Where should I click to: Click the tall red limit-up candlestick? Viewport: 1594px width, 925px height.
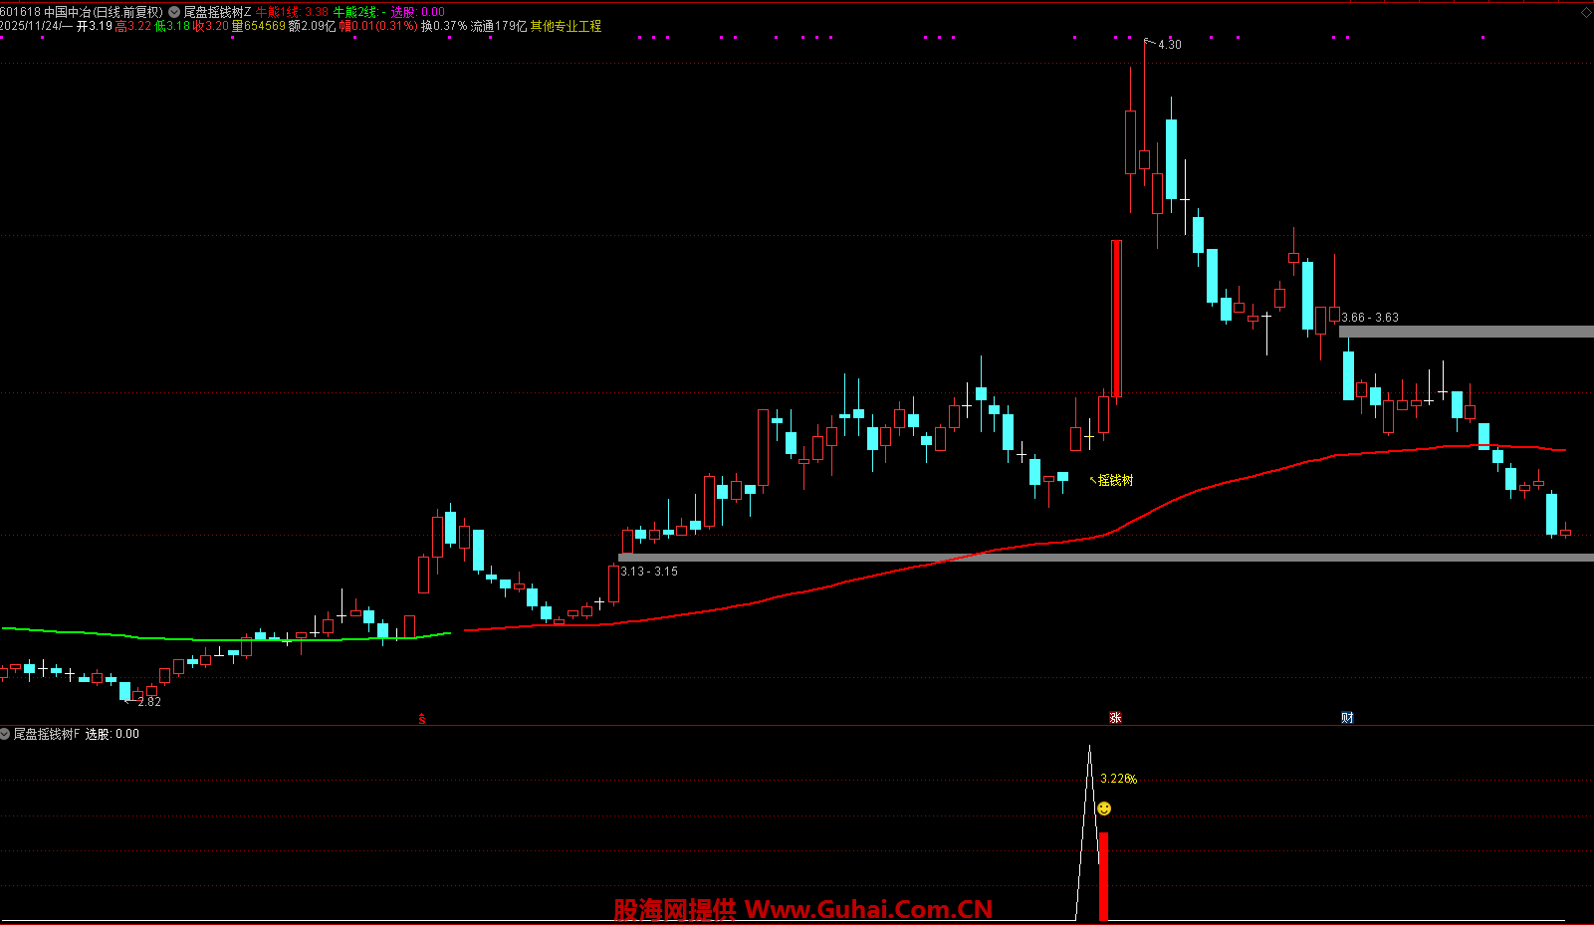[1116, 319]
